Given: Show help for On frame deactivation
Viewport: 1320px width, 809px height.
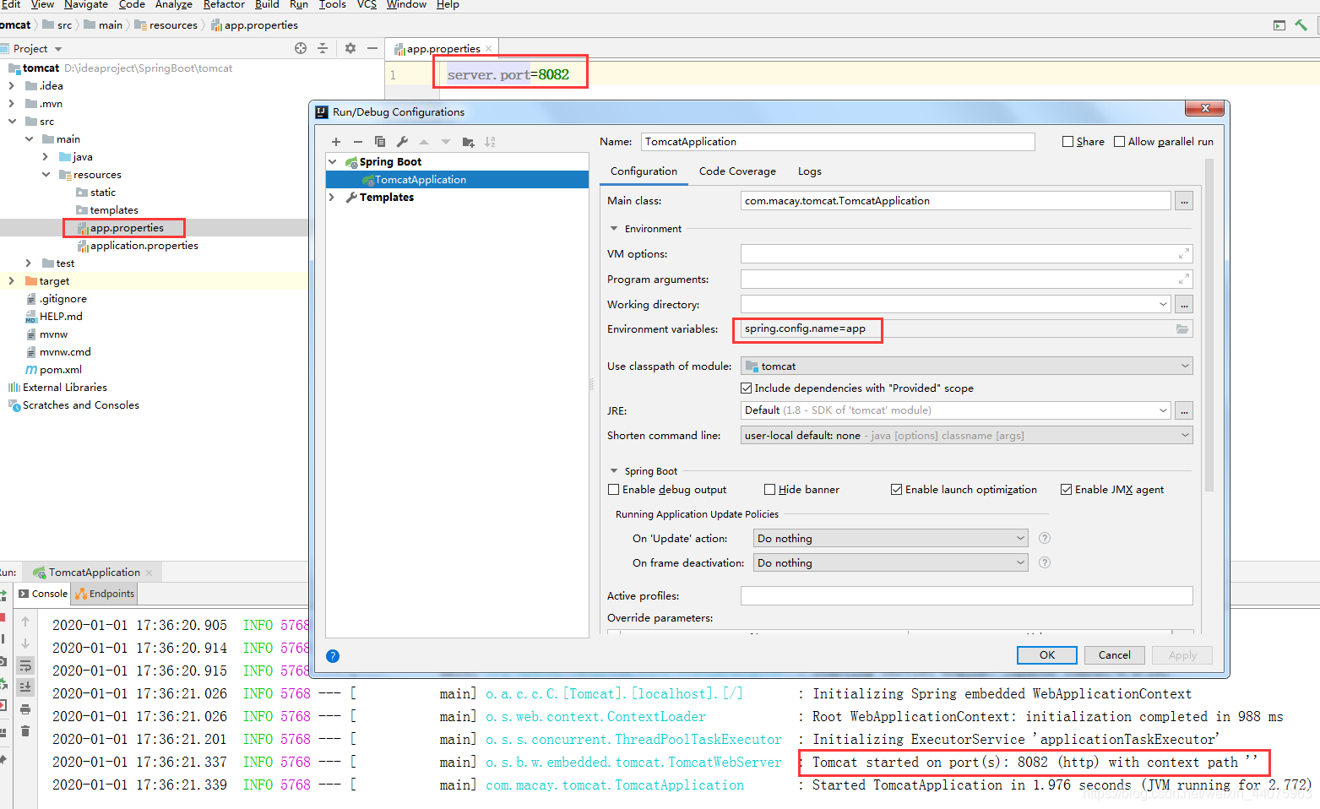Looking at the screenshot, I should [x=1045, y=562].
